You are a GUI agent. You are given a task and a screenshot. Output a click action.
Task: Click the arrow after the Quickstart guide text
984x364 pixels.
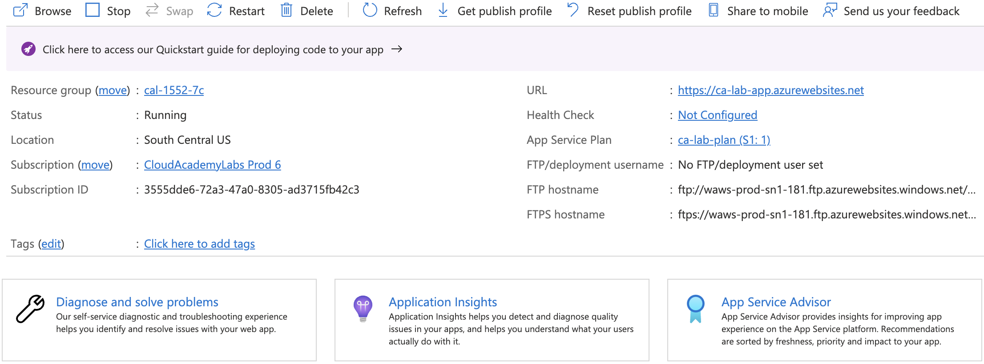[397, 49]
